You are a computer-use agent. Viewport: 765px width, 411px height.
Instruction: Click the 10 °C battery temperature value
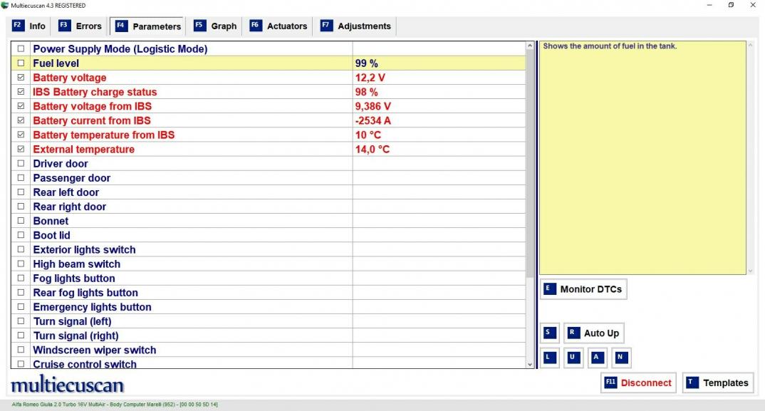368,135
